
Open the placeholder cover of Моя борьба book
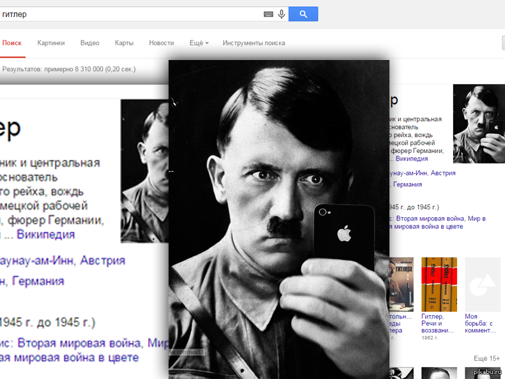click(x=482, y=284)
